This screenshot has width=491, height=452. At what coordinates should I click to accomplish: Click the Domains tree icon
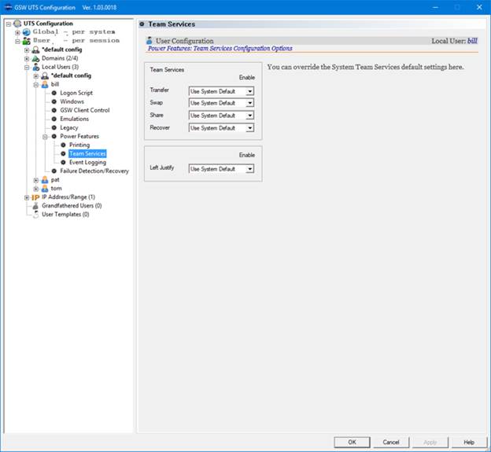tap(35, 58)
